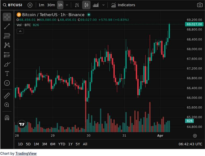Switch to candles chart style
205x156 pixels.
(x=86, y=5)
